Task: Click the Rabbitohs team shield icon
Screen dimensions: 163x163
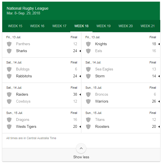Action: click(x=9, y=76)
